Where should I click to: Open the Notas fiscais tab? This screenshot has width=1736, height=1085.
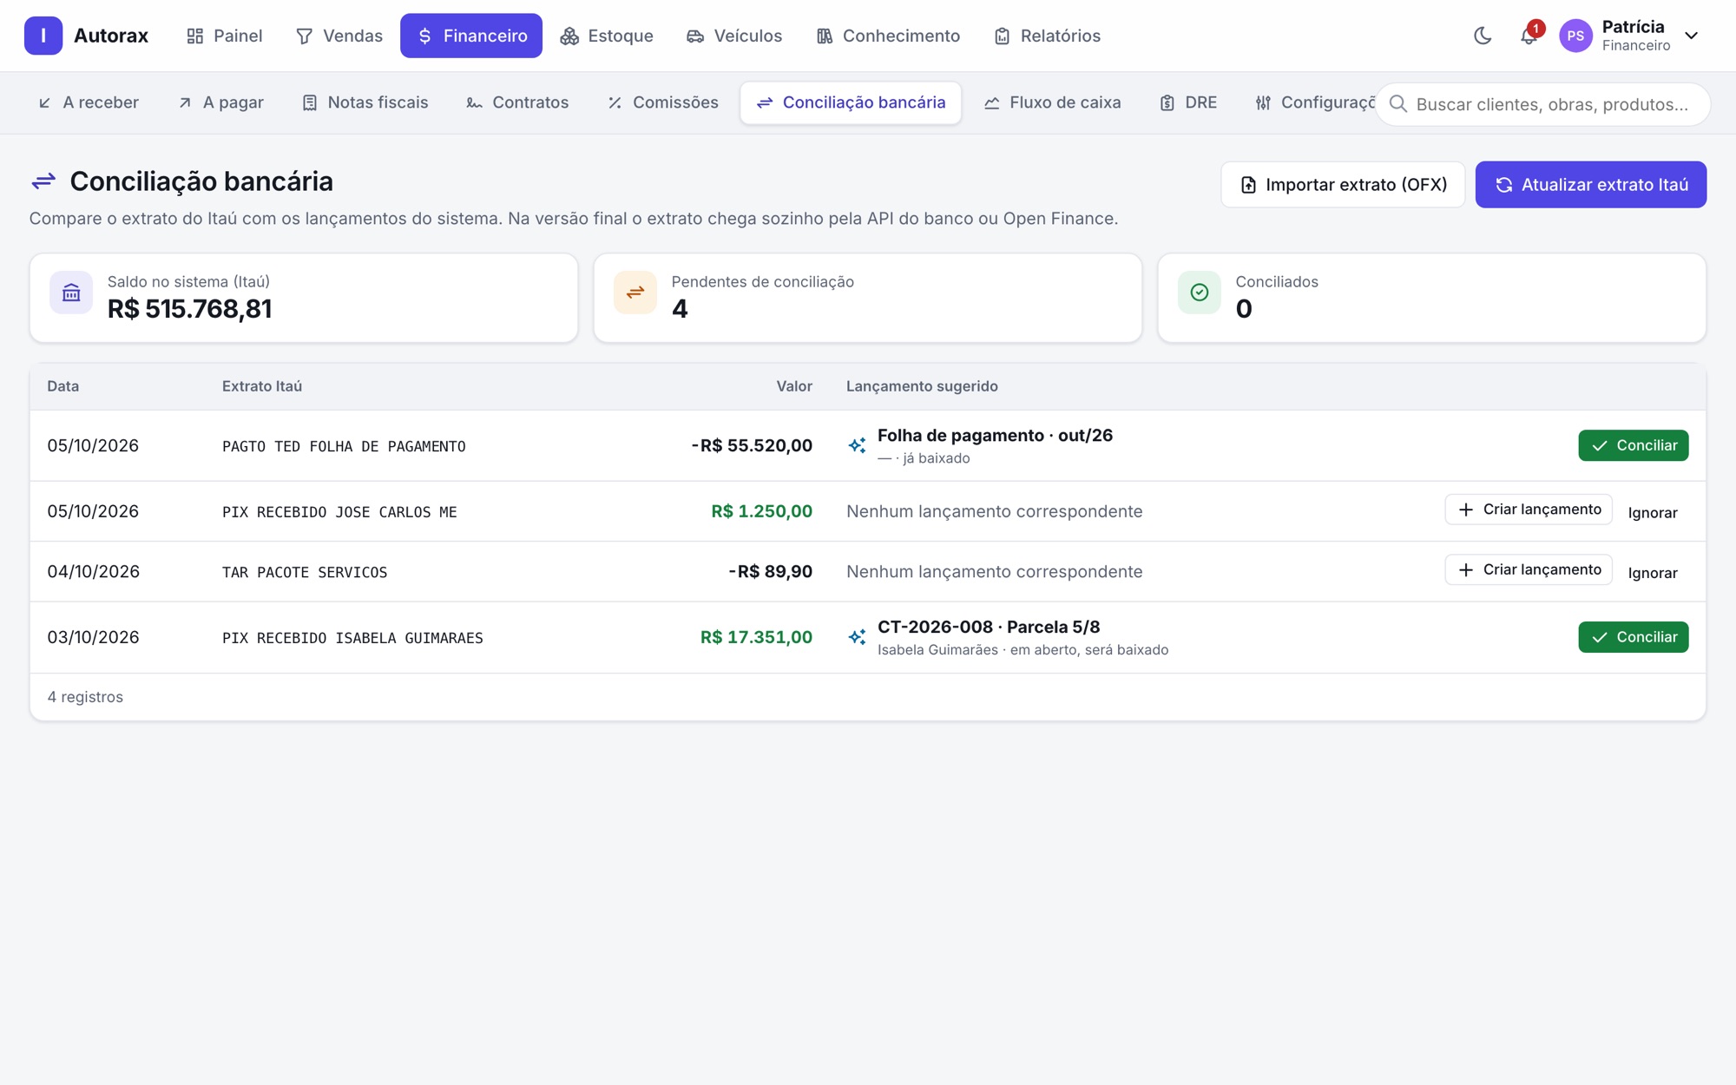point(365,103)
